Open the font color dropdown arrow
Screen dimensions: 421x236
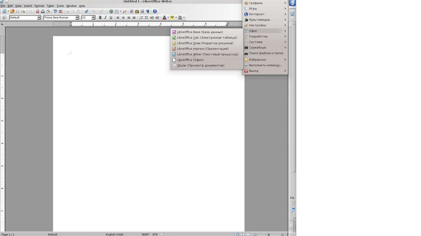tap(168, 17)
